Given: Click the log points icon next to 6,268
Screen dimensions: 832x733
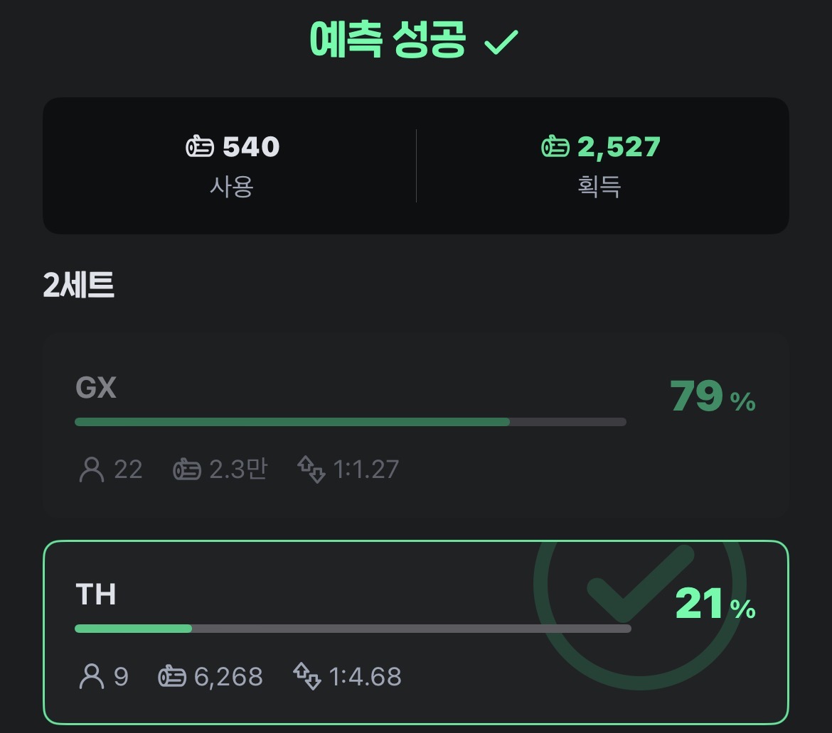Looking at the screenshot, I should 171,676.
